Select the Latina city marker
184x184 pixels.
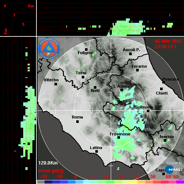click(x=96, y=151)
